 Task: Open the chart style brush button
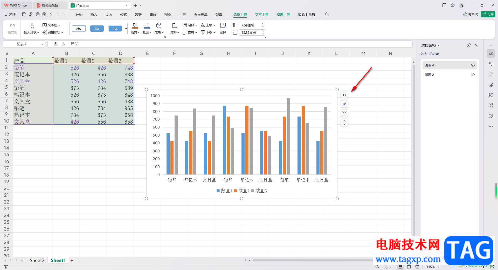coord(344,104)
